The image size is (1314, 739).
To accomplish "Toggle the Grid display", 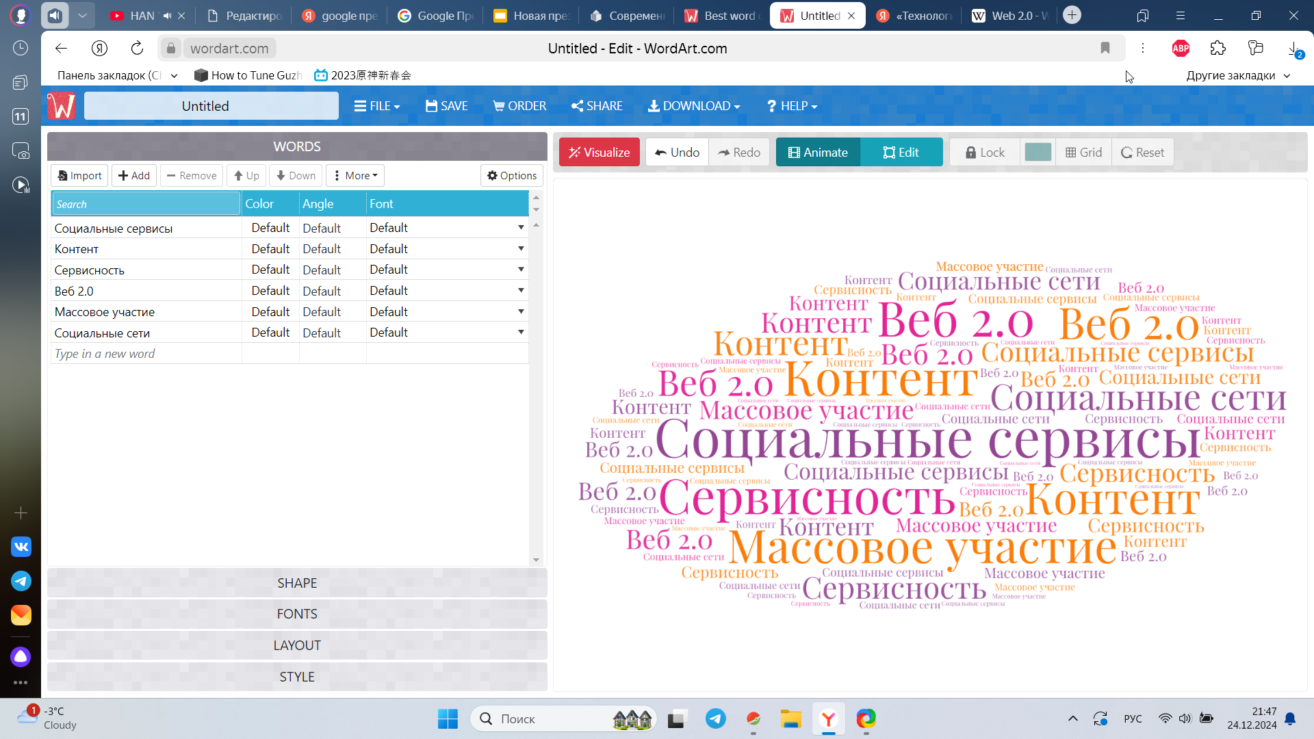I will [x=1083, y=152].
